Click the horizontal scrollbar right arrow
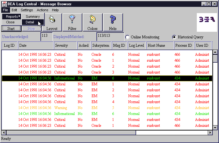 [x=210, y=133]
